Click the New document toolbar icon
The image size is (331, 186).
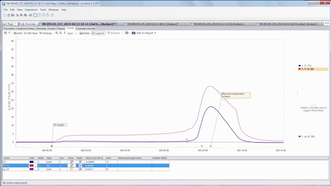click(4, 15)
